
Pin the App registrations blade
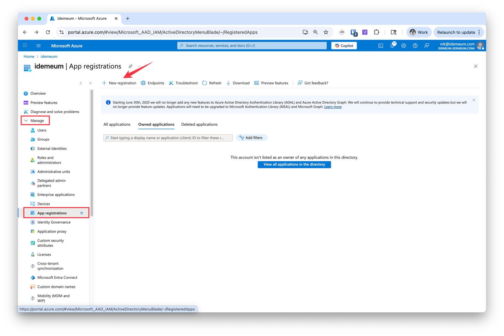pyautogui.click(x=130, y=66)
